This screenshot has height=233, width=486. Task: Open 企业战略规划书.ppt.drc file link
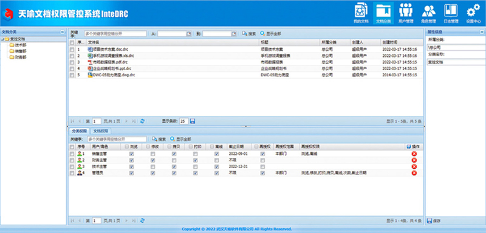pyautogui.click(x=112, y=68)
